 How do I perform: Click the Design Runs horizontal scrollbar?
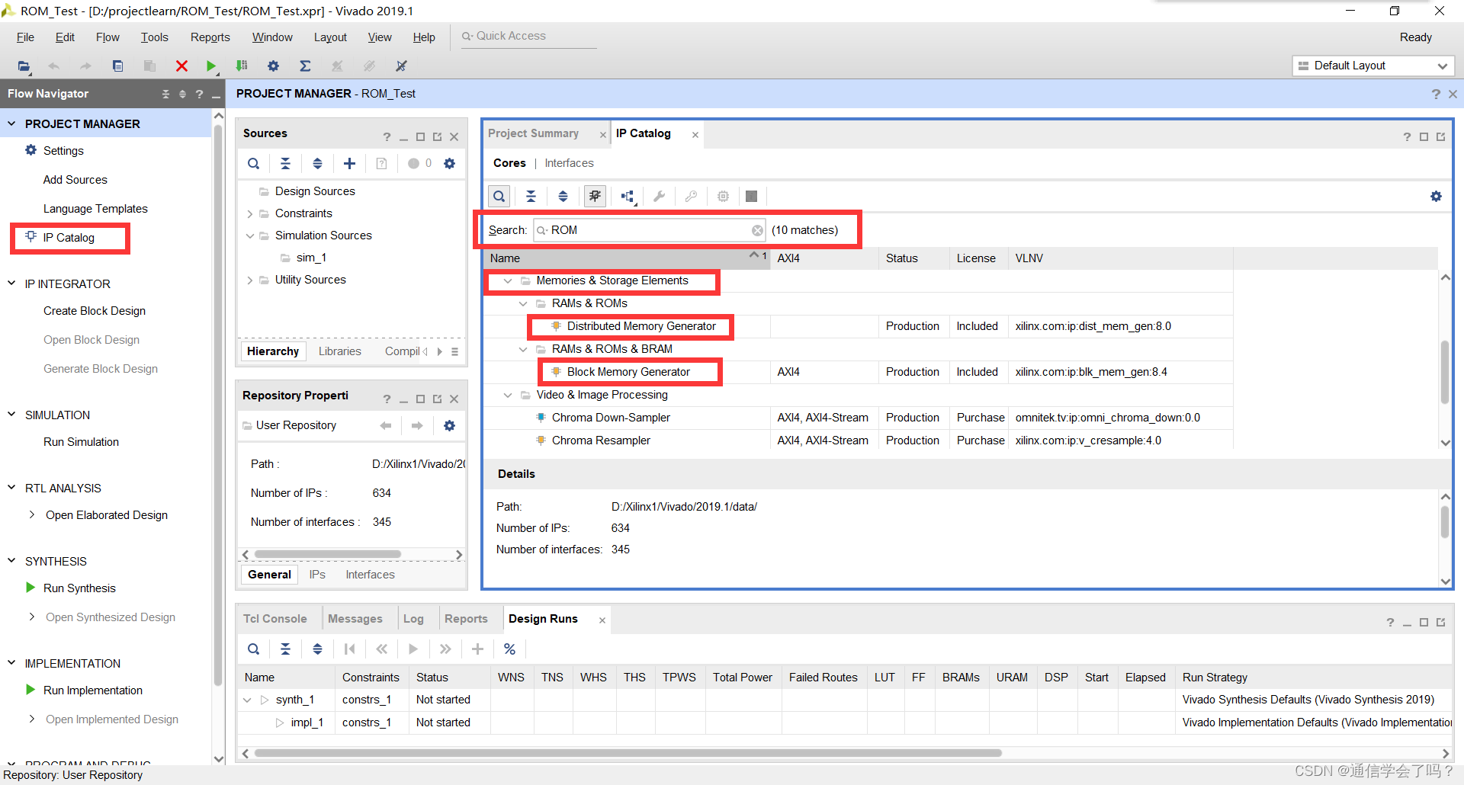coord(628,753)
